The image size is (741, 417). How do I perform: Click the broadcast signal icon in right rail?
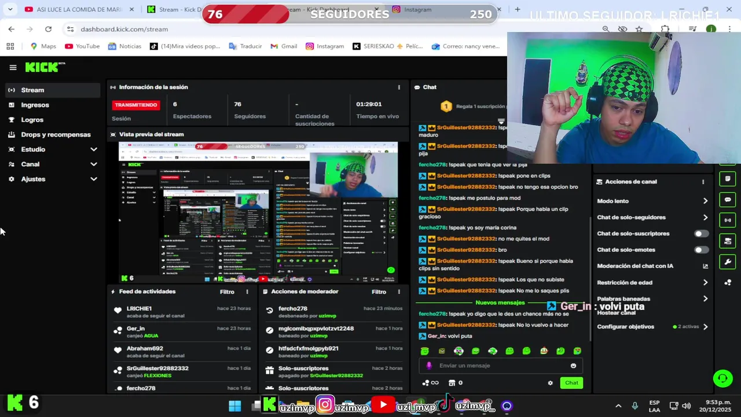(728, 220)
